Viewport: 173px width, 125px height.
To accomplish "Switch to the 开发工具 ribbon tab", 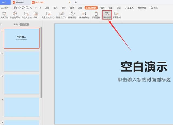I will coord(129,8).
